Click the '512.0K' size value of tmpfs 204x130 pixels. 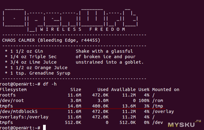(73, 122)
